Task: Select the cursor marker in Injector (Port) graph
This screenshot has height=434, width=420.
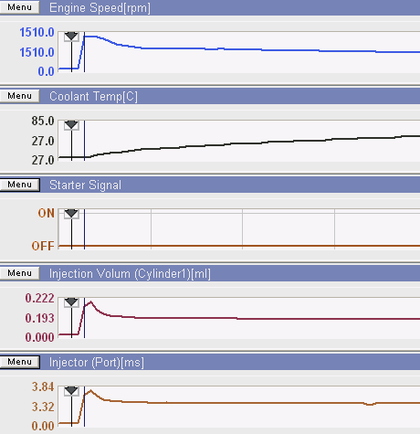Action: (x=71, y=391)
